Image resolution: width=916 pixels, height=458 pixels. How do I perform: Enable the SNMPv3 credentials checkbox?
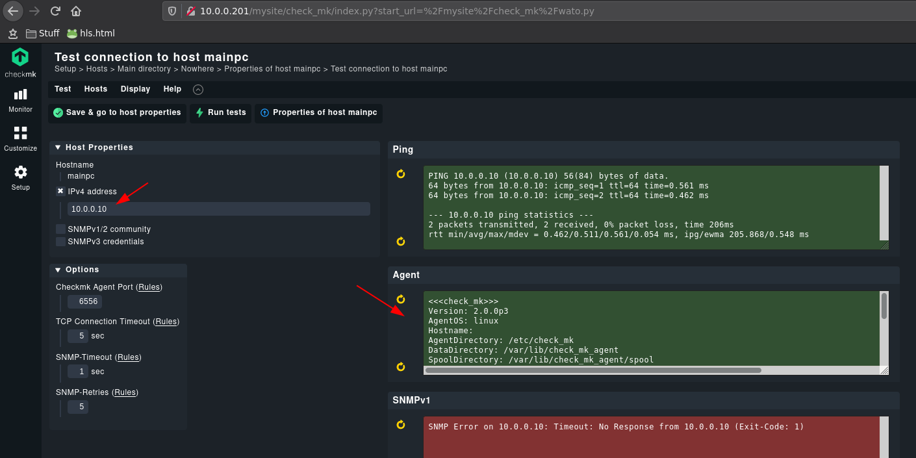tap(60, 242)
